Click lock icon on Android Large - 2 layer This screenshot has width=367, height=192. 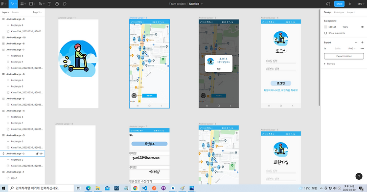37,154
